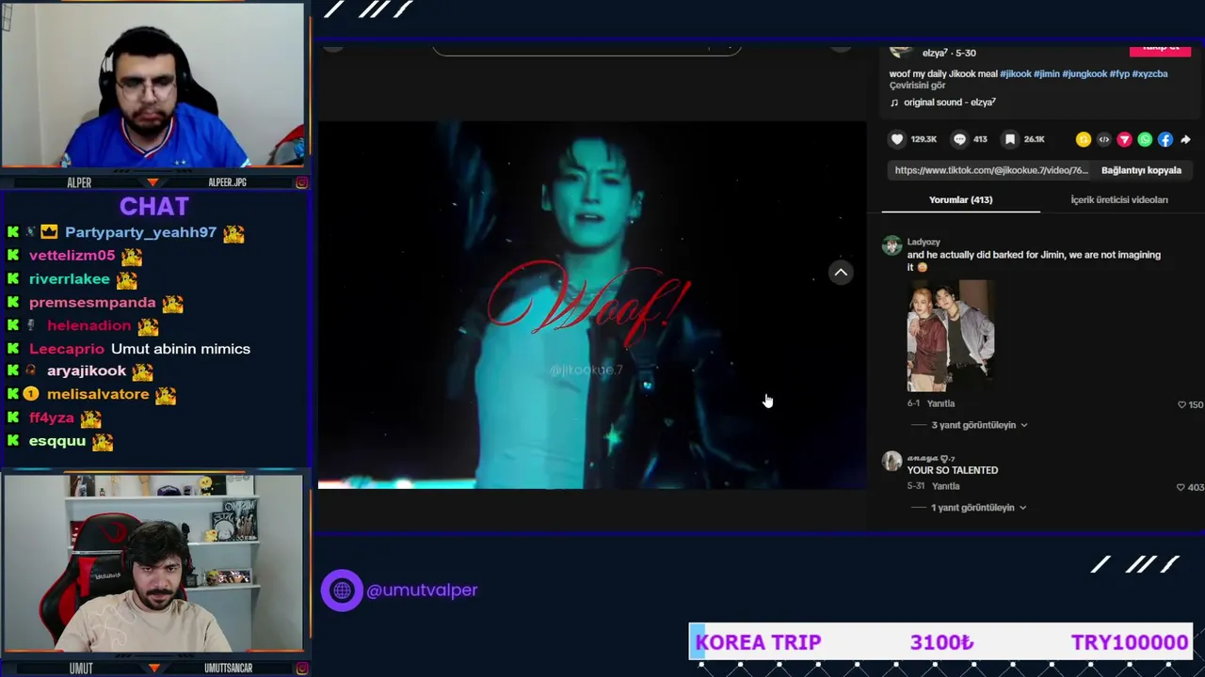Click the riverrlakee chat username
Screen dimensions: 1205x677
tap(70, 279)
